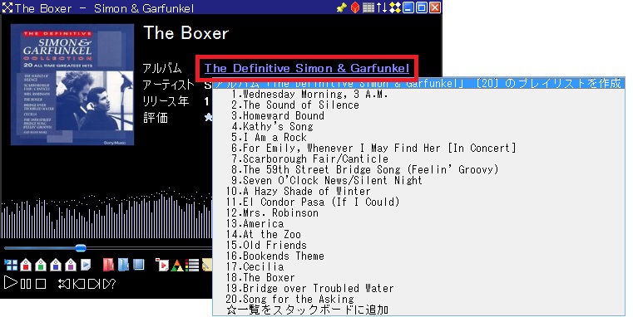The width and height of the screenshot is (633, 317).
Task: Pick '9.Seven O'Clock News/Silent Night'
Action: tap(418, 180)
